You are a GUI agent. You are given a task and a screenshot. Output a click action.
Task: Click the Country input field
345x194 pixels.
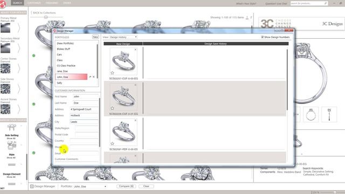(84, 141)
